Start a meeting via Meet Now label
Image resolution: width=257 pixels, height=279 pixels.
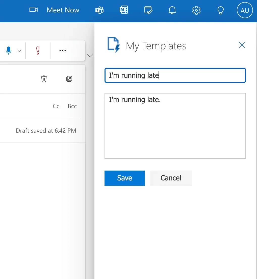coord(63,10)
